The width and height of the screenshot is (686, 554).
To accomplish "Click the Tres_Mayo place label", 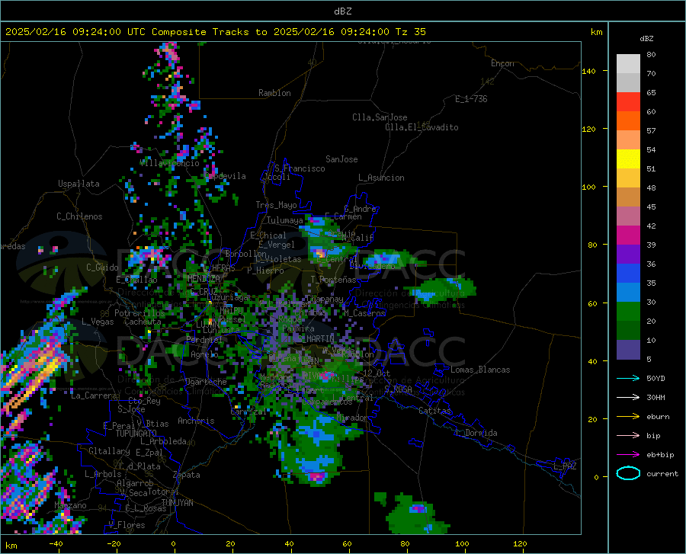I will click(276, 205).
